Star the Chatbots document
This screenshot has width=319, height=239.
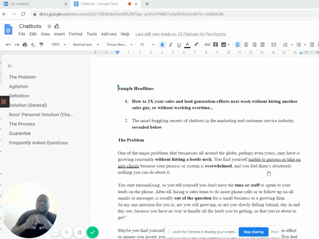click(x=49, y=26)
